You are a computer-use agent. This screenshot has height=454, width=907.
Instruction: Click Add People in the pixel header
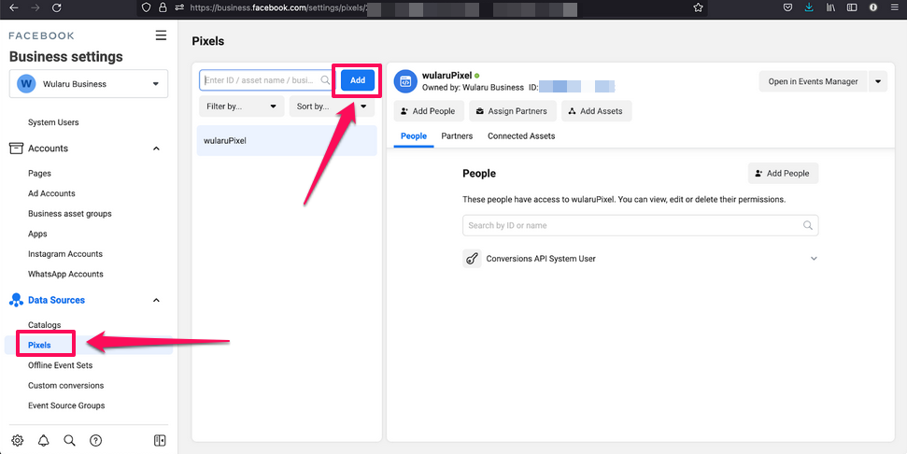point(429,111)
